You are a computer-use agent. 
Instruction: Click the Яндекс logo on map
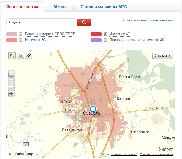tap(166, 149)
